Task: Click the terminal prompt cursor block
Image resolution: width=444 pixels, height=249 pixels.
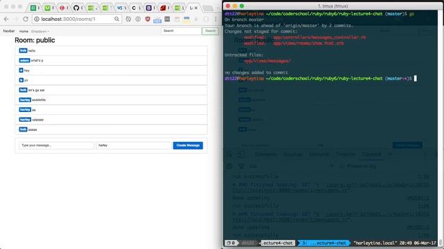Action: point(416,78)
